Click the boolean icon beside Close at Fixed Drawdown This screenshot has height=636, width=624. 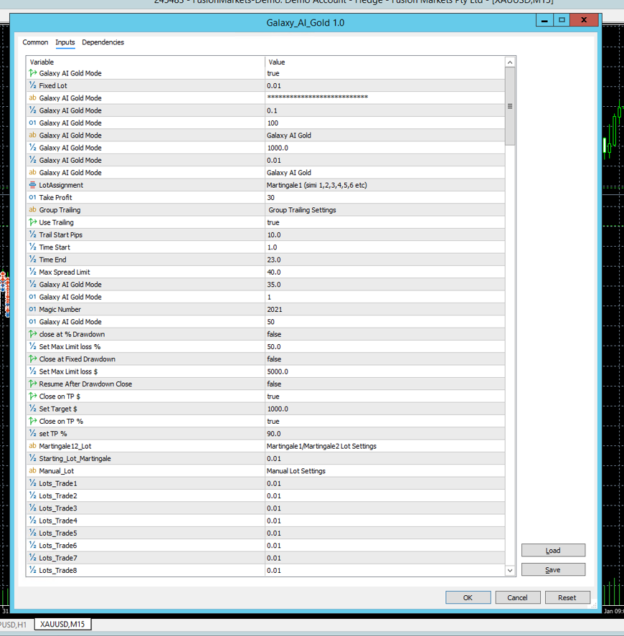[33, 359]
